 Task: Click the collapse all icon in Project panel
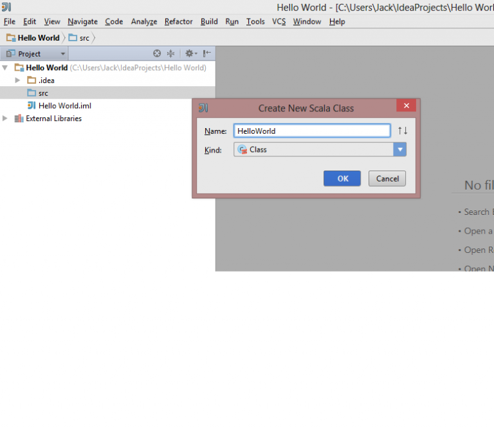click(171, 54)
